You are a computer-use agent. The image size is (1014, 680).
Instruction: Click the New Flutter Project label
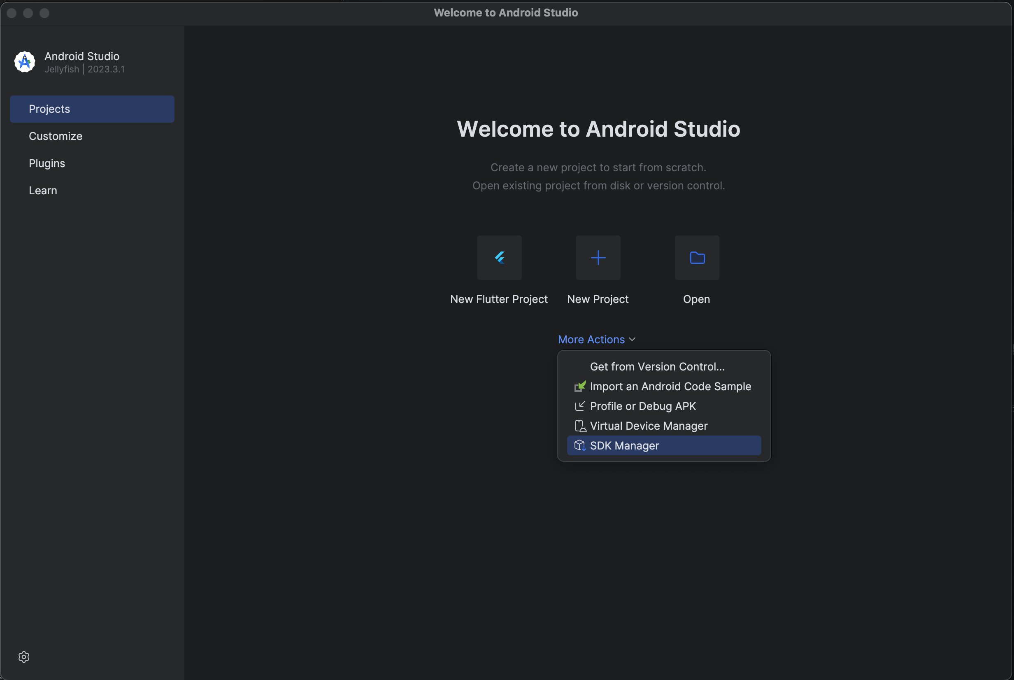499,299
